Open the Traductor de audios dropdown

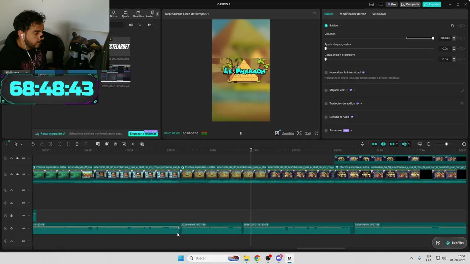(361, 103)
